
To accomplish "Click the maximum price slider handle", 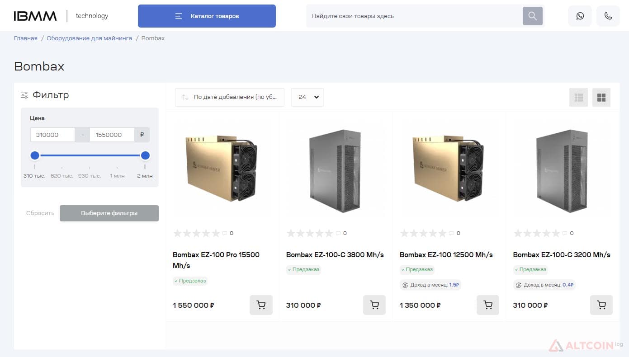I will (x=145, y=155).
